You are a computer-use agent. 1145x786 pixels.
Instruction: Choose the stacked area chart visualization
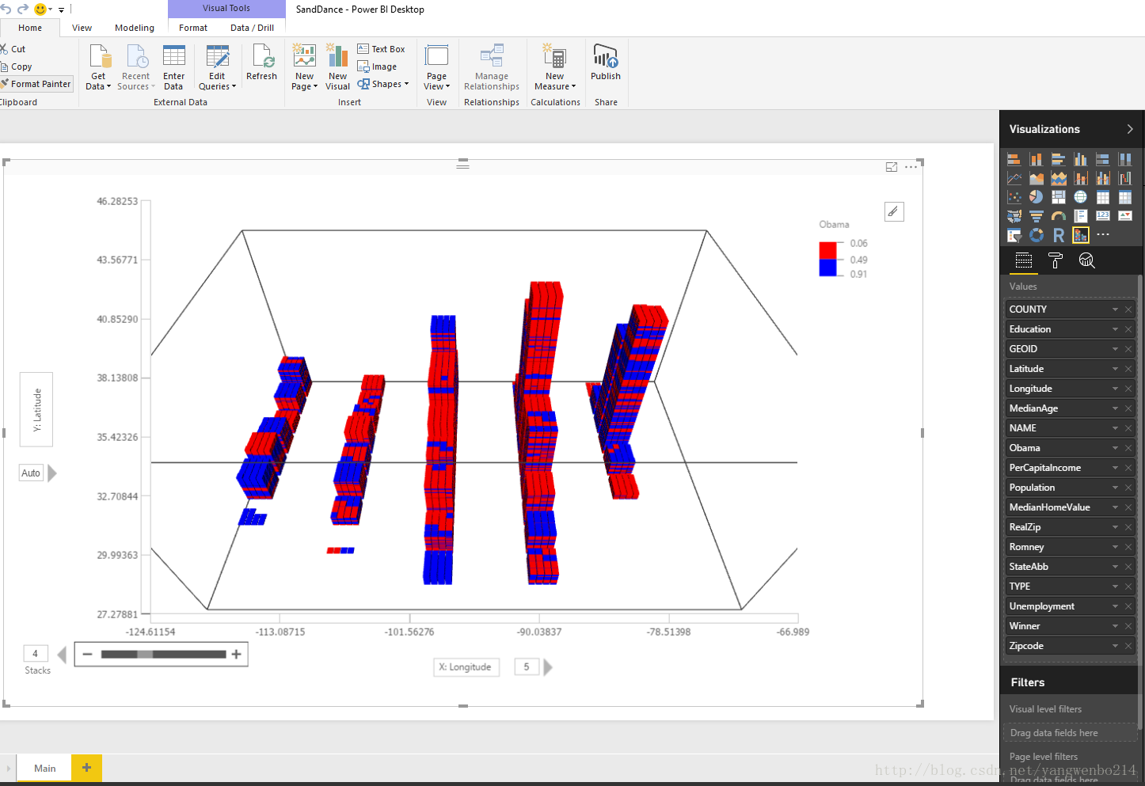(x=1058, y=178)
